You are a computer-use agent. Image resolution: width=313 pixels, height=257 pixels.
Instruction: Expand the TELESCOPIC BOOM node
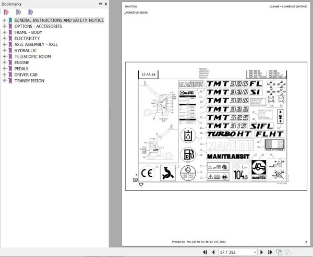pyautogui.click(x=4, y=56)
